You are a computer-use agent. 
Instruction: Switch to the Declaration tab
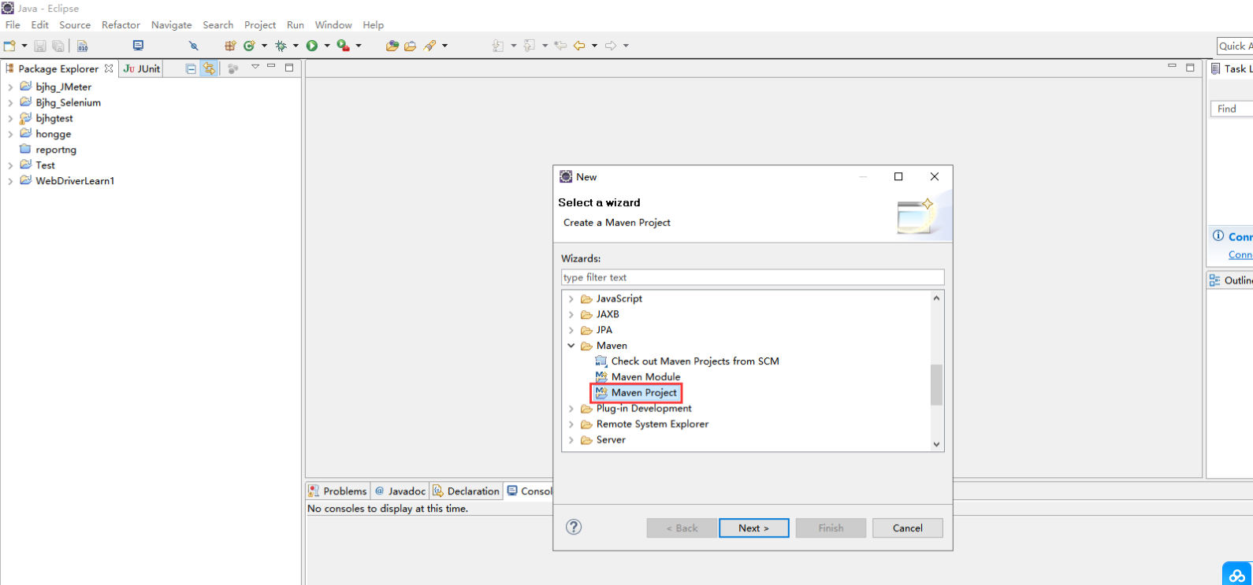tap(466, 491)
